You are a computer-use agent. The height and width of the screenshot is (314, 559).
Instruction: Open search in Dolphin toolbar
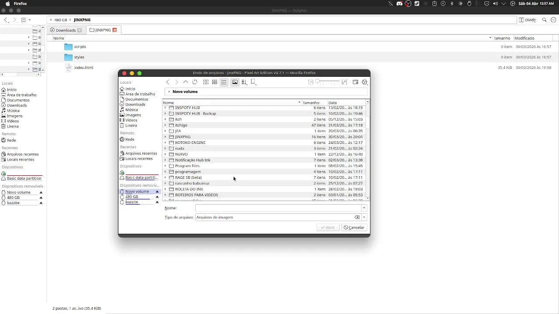point(544,20)
